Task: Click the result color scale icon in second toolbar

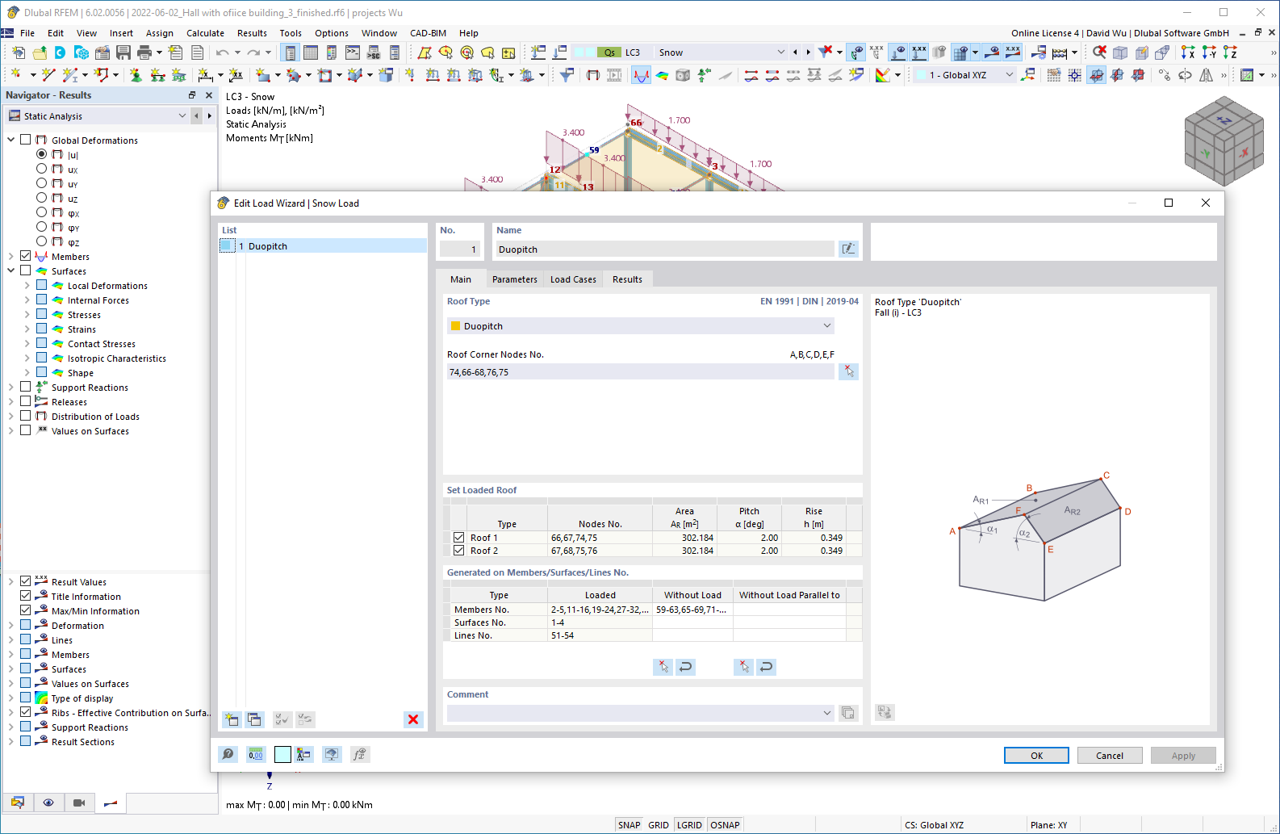Action: click(883, 75)
